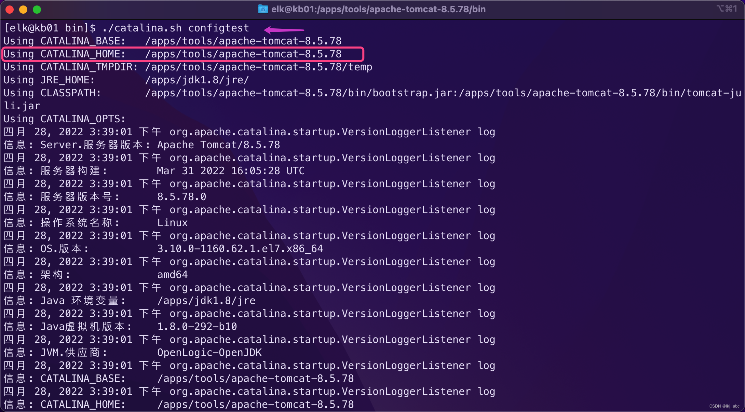Click the JVM version 1.8.0-292-b10 text
The height and width of the screenshot is (412, 745).
click(197, 327)
